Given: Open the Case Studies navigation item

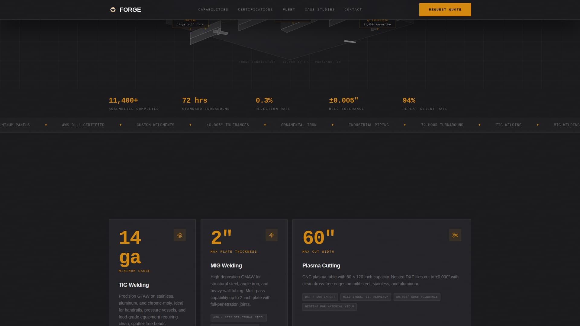Looking at the screenshot, I should point(320,9).
